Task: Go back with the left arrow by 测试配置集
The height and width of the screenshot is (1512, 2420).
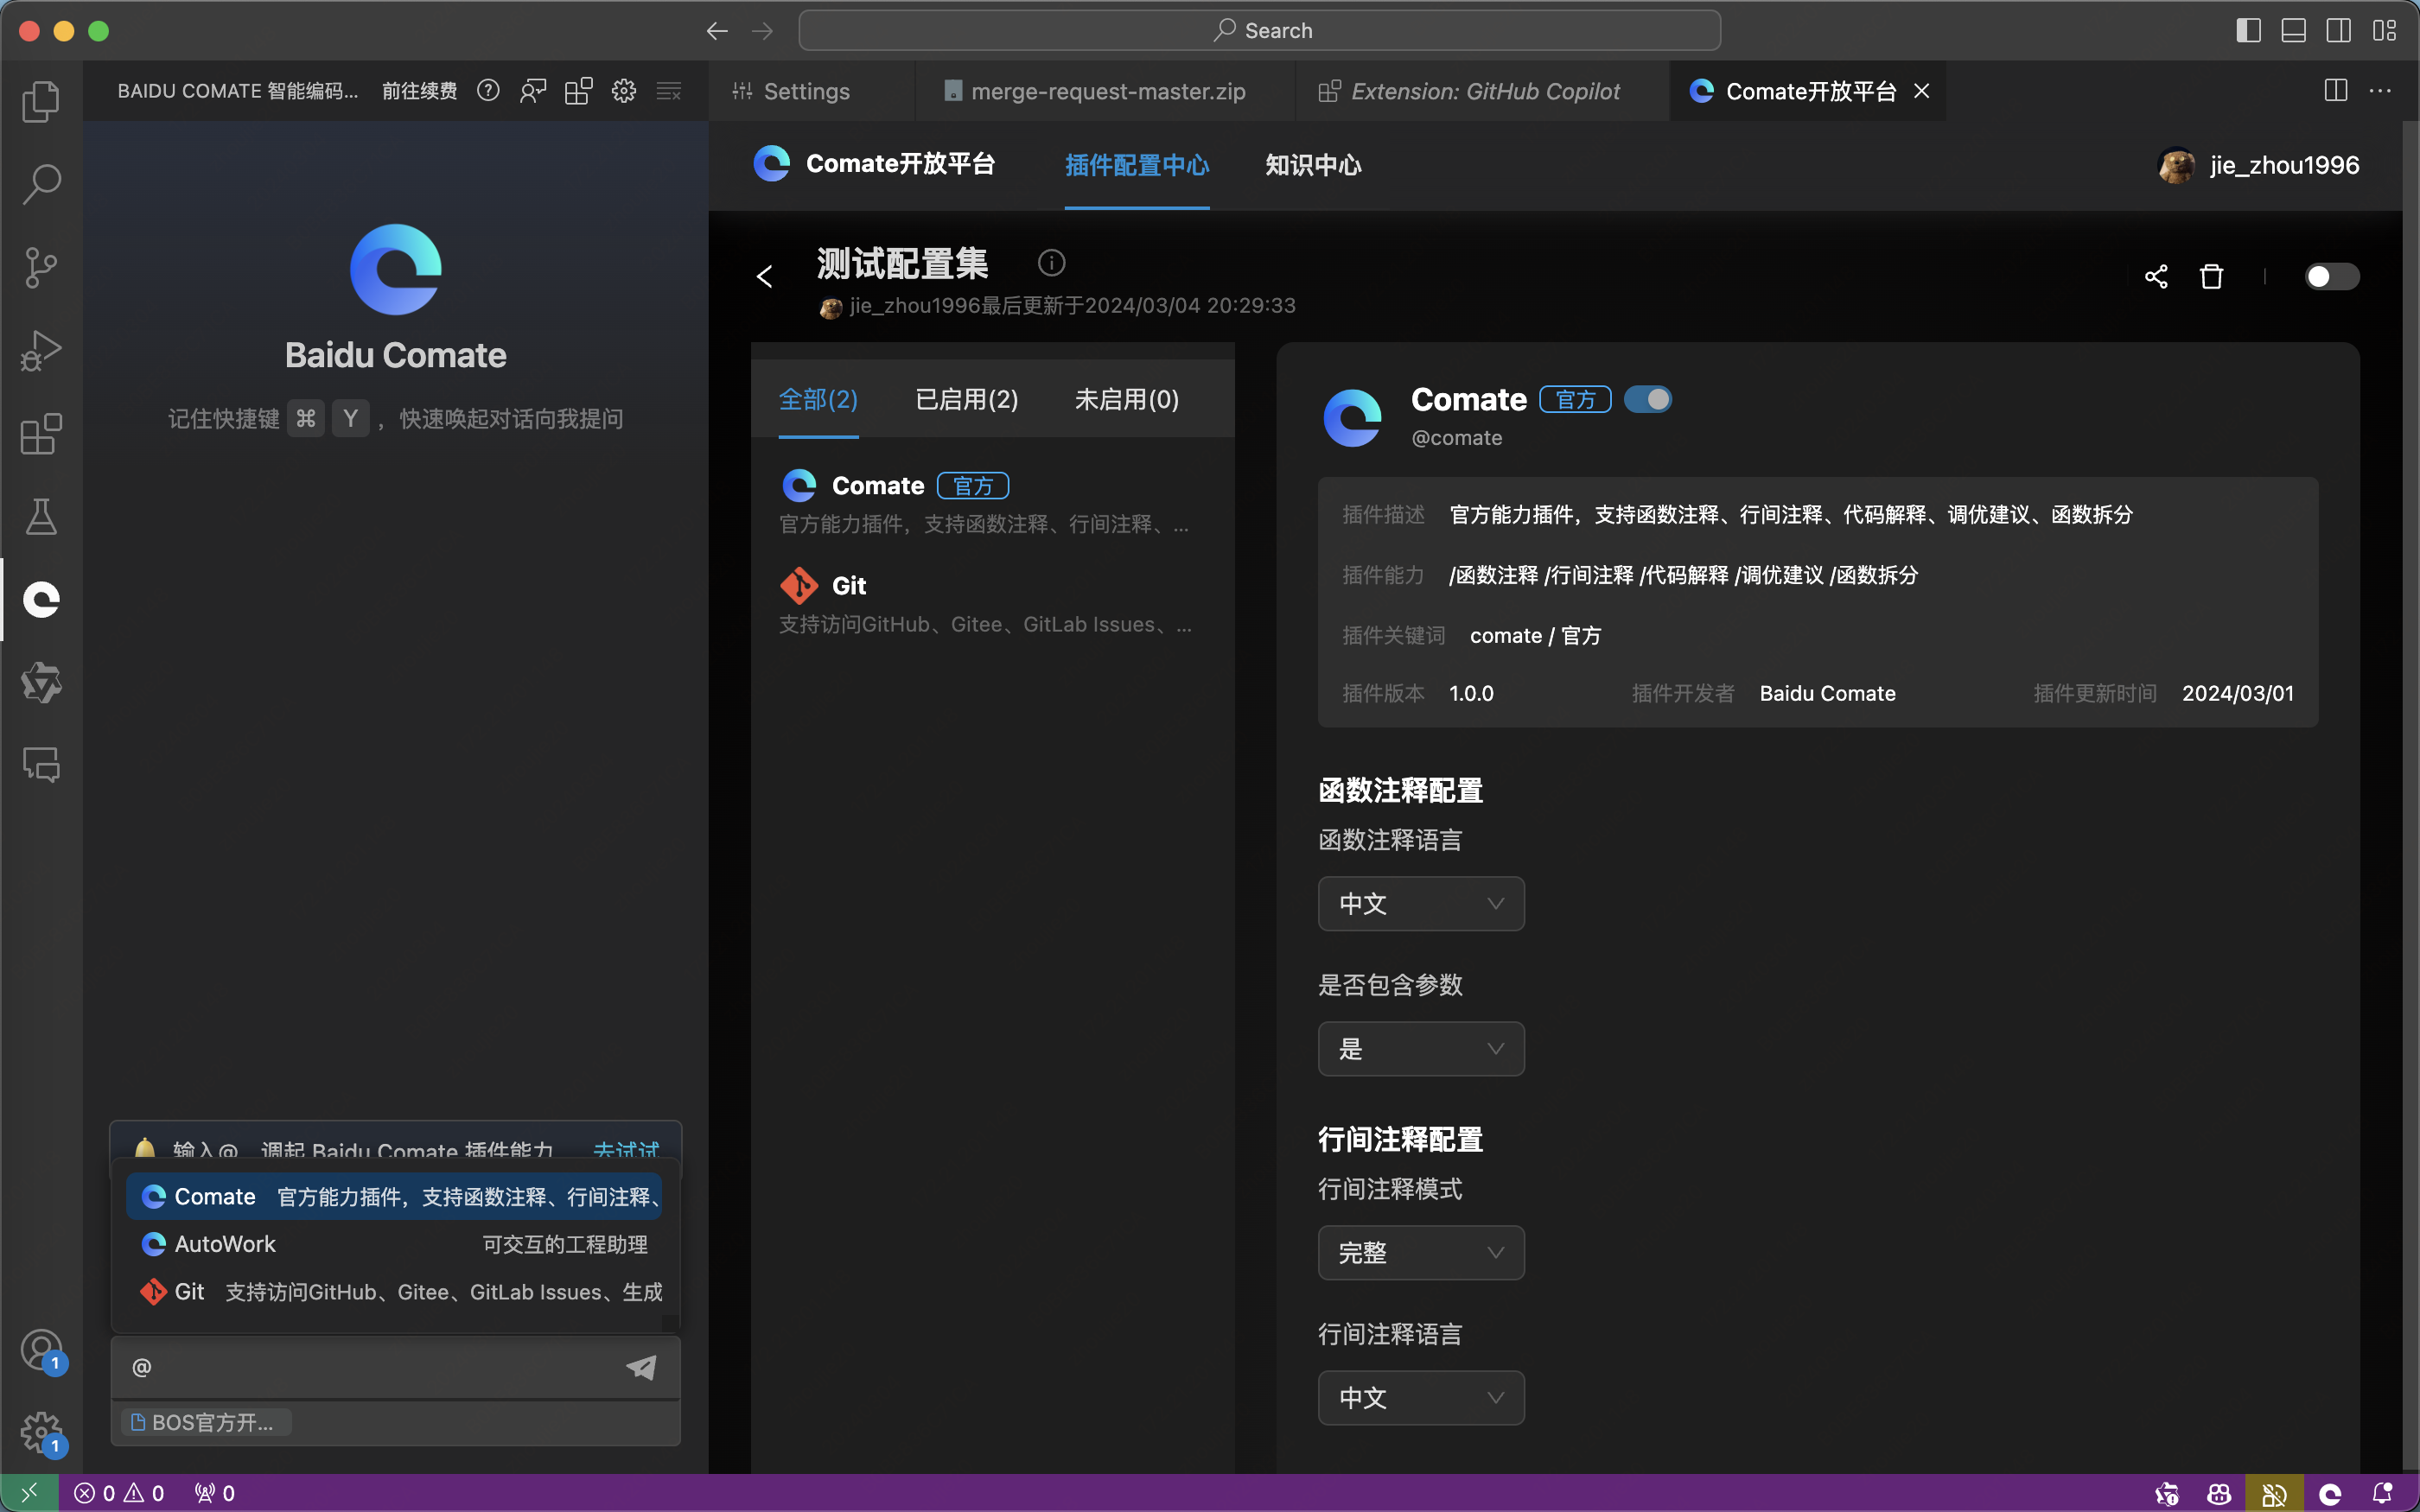Action: point(765,277)
